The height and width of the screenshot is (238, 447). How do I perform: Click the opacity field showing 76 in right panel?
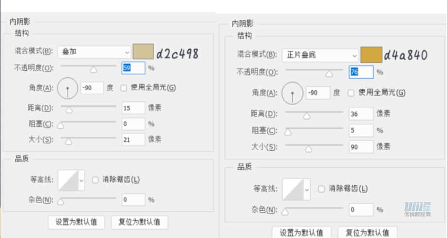click(x=361, y=72)
